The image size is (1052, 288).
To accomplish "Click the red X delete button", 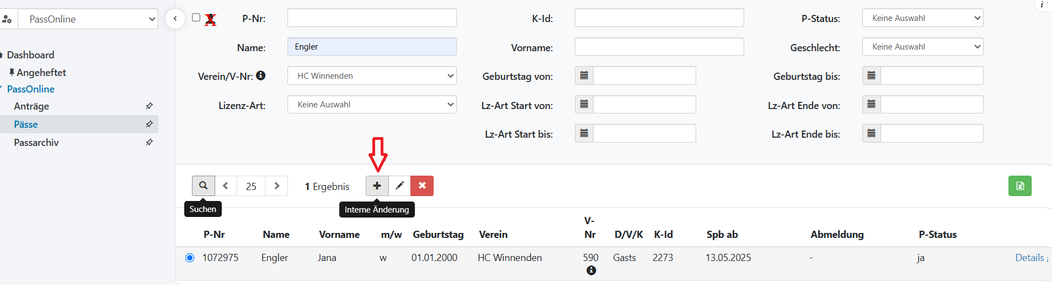I will click(x=422, y=186).
